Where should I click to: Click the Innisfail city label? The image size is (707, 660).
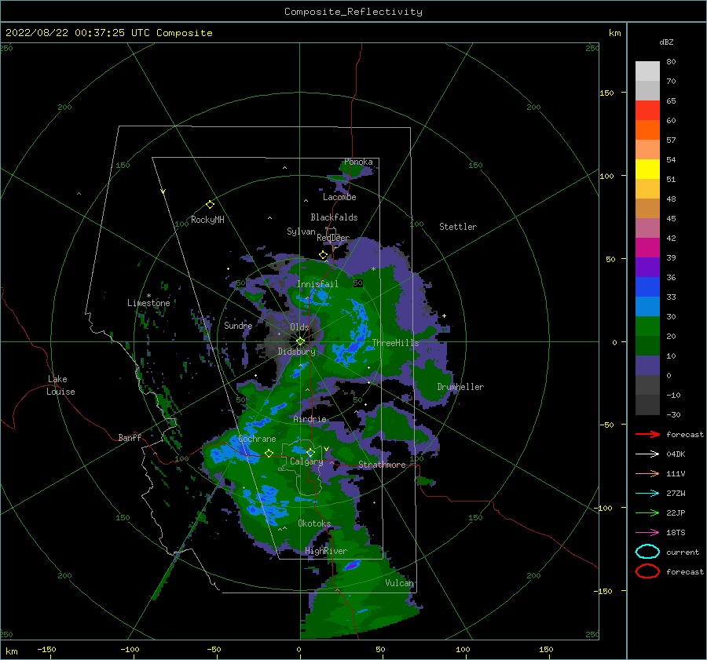317,284
